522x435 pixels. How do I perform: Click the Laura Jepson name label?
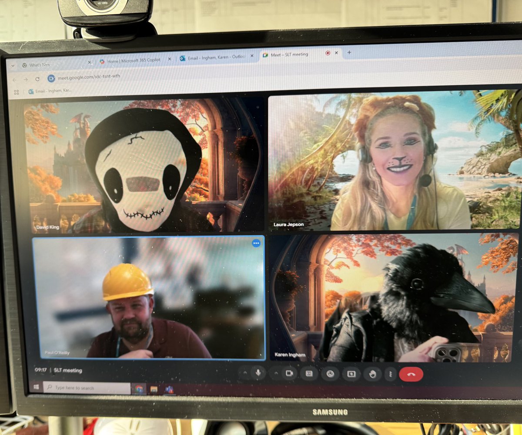click(289, 225)
